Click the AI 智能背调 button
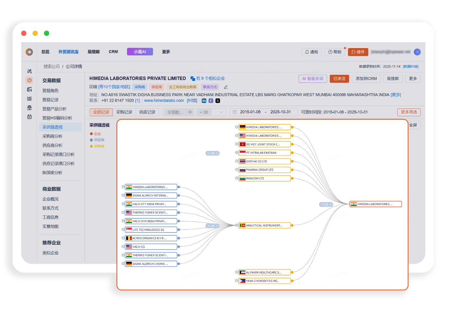The height and width of the screenshot is (318, 451). pos(313,79)
